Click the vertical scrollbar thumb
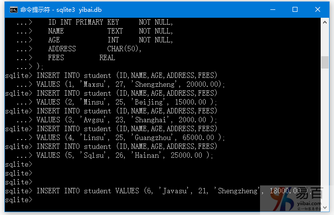This screenshot has width=334, height=215. coord(325,63)
